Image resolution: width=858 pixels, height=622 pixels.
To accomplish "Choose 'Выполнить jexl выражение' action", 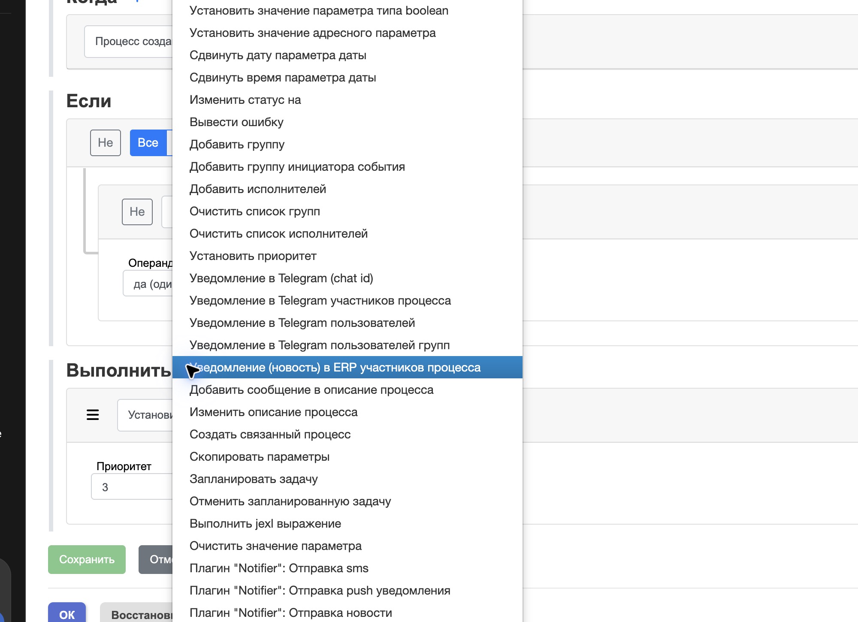I will click(347, 524).
